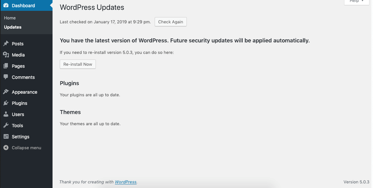Click the Users person icon
This screenshot has width=373, height=188.
pos(6,114)
